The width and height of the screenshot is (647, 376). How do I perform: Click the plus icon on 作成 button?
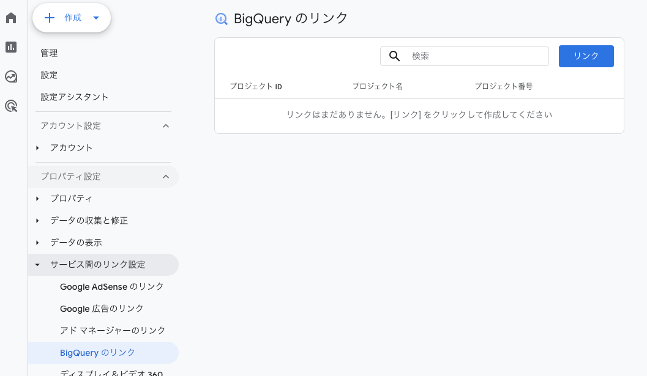click(50, 18)
